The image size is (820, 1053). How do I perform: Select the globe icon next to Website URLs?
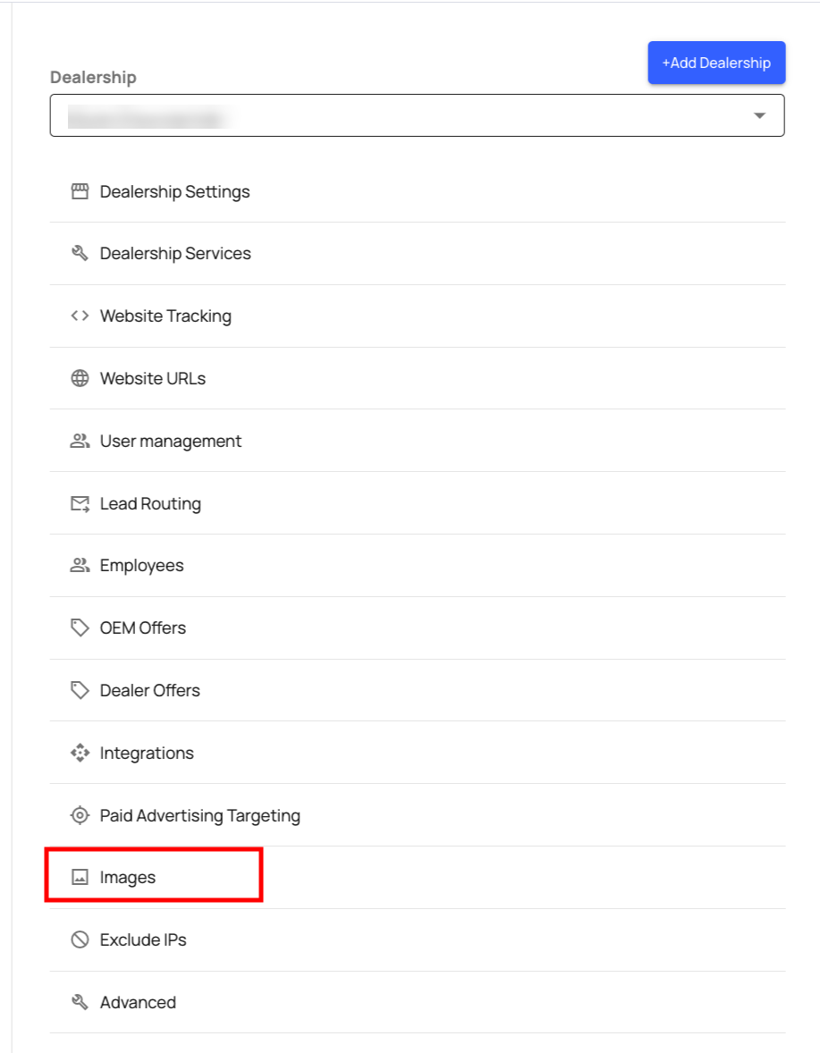80,378
